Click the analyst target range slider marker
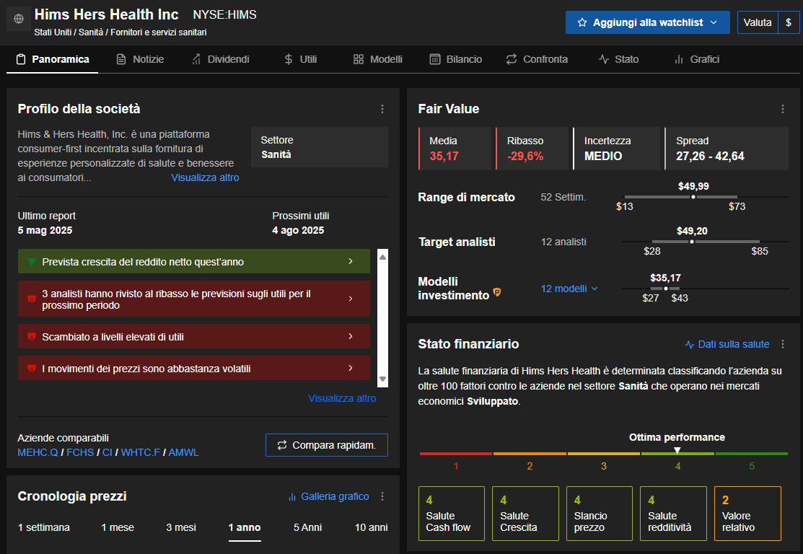803x554 pixels. 692,242
